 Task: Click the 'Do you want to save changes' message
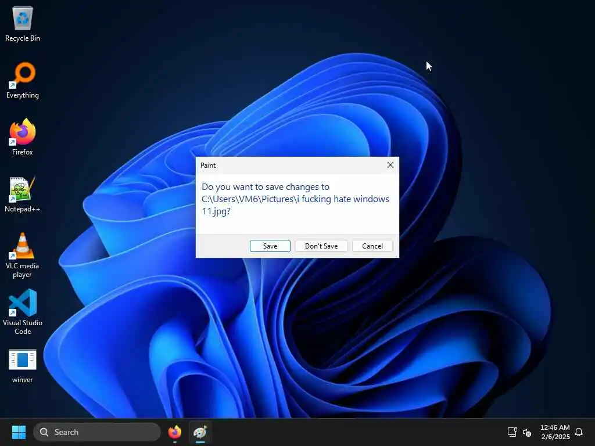(x=295, y=199)
